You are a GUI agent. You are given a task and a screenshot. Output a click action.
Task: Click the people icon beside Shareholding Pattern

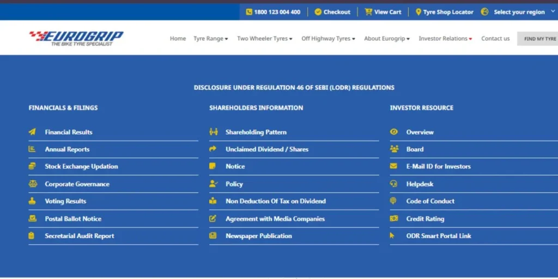tap(213, 132)
